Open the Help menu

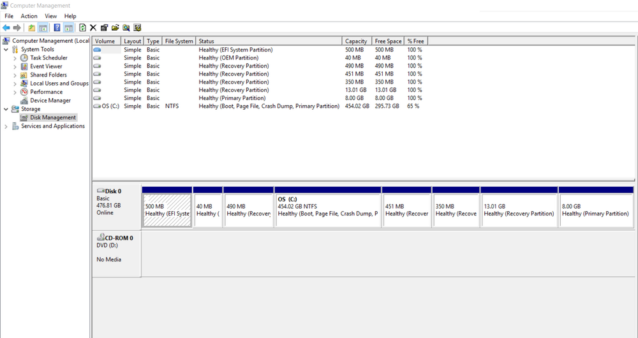(x=70, y=17)
